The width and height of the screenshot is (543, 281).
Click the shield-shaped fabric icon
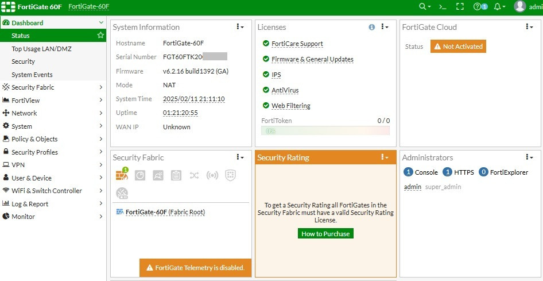click(230, 175)
